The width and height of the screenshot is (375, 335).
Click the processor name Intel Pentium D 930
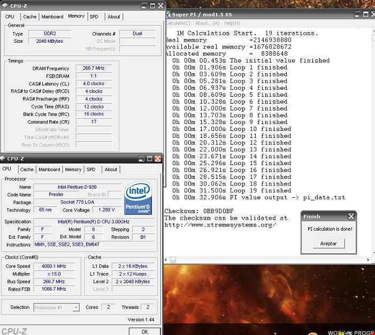point(77,187)
